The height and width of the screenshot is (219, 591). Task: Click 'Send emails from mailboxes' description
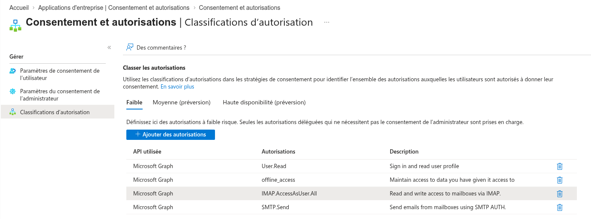448,207
